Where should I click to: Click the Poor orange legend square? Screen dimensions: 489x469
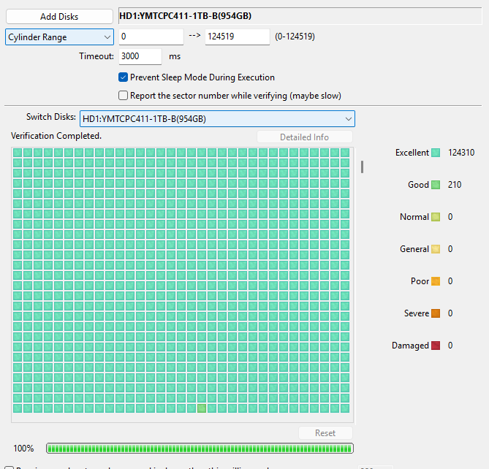tap(436, 282)
